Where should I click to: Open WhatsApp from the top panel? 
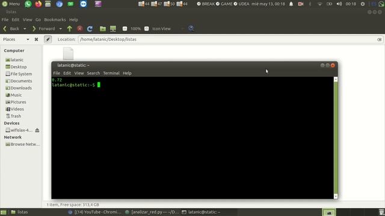click(28, 4)
